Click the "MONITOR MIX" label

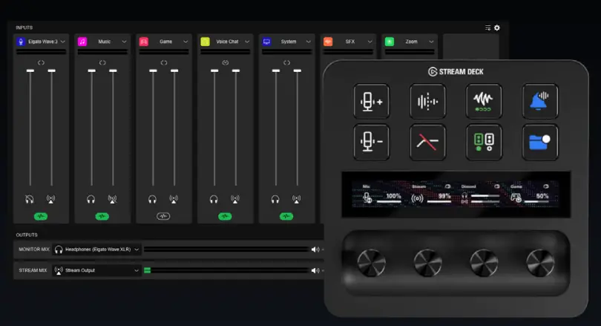tap(34, 250)
